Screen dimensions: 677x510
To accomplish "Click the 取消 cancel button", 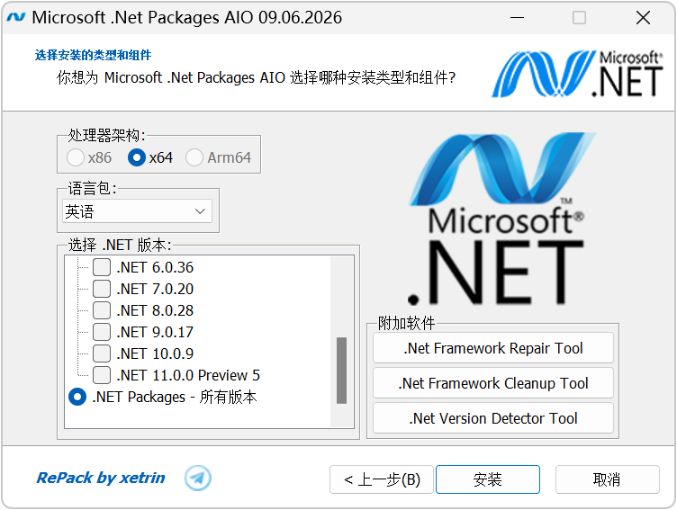I will 607,479.
